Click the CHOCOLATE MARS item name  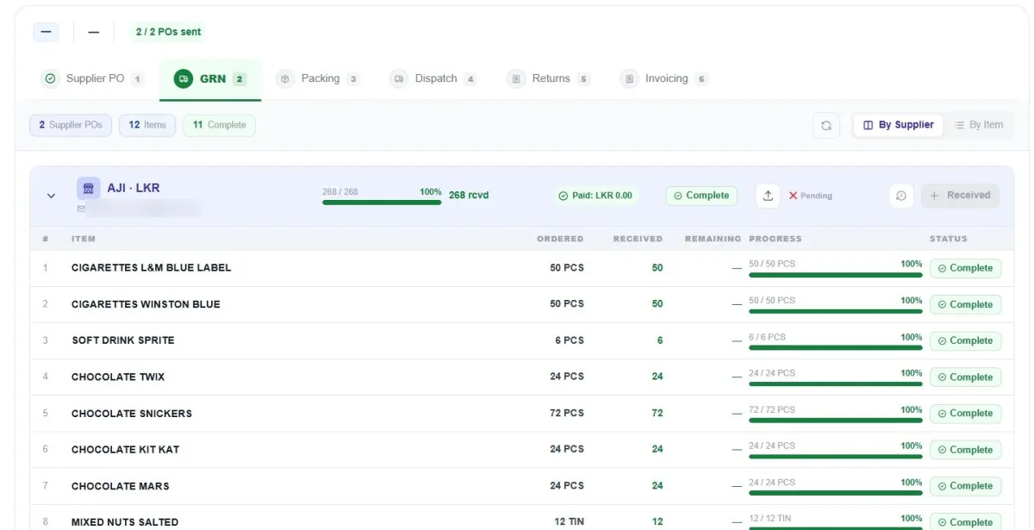click(121, 486)
